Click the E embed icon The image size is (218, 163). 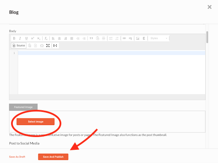144,38
